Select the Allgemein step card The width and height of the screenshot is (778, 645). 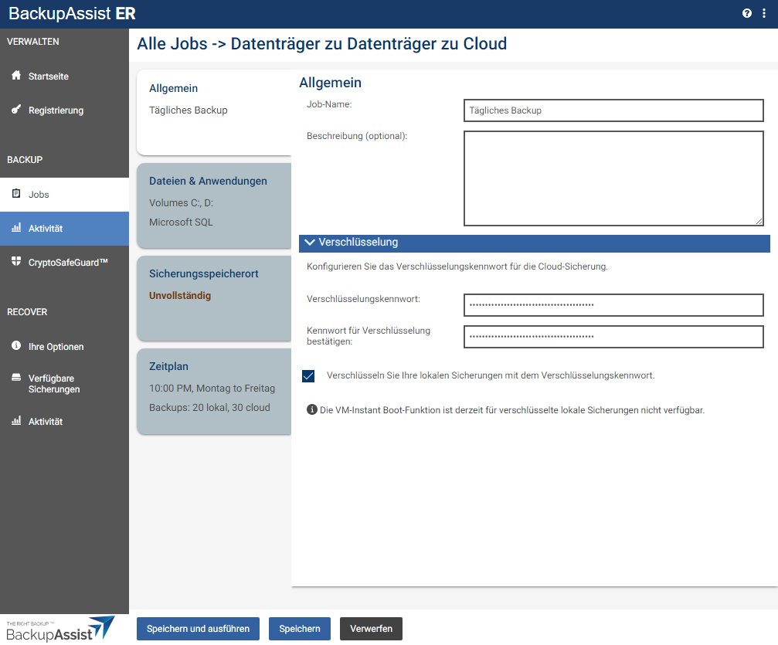(x=214, y=112)
